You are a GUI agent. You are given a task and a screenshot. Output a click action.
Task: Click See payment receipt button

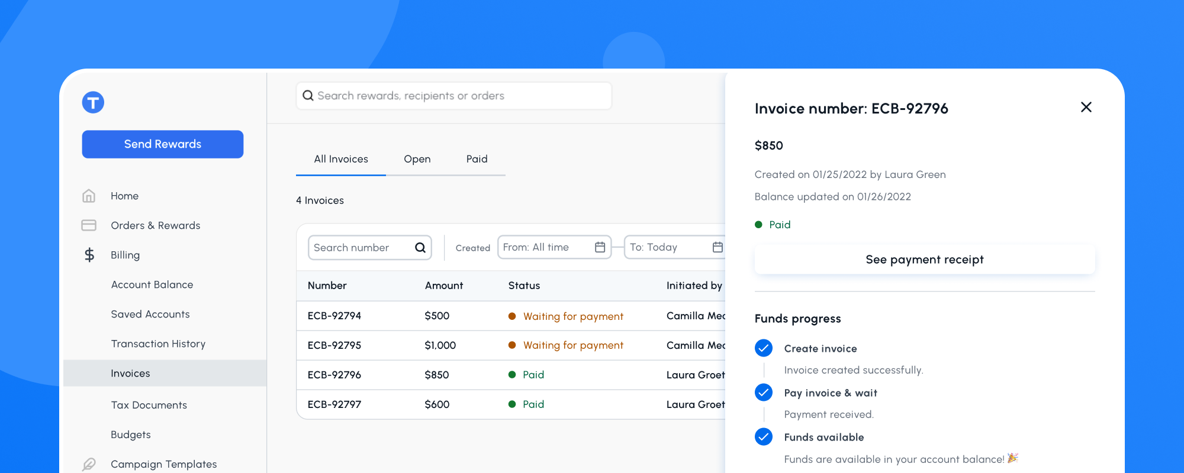925,260
